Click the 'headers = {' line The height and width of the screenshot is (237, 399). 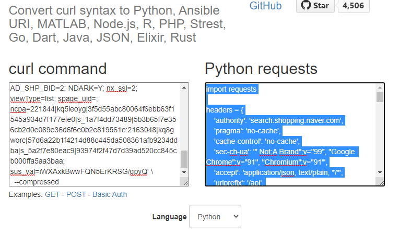pos(225,110)
